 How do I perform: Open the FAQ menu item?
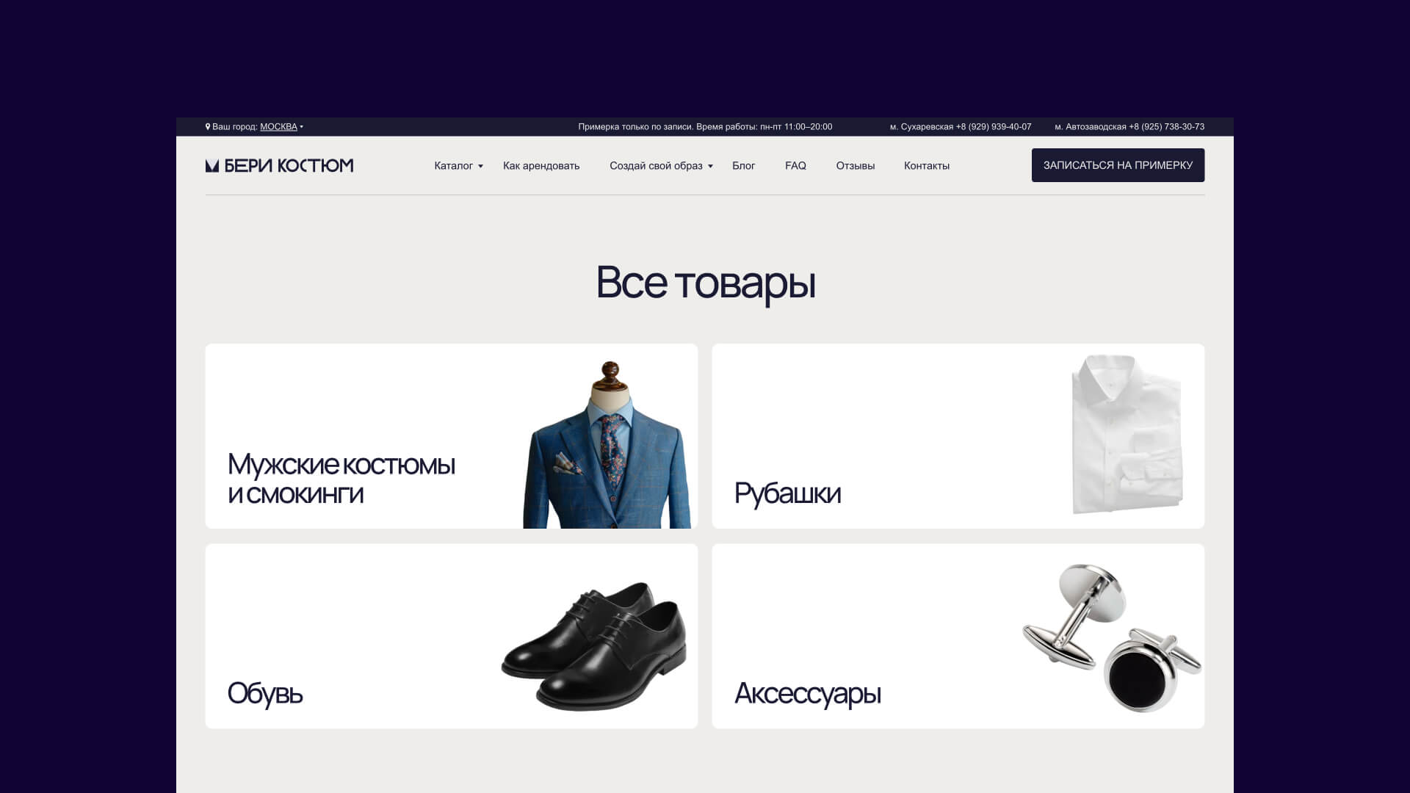[x=795, y=166]
